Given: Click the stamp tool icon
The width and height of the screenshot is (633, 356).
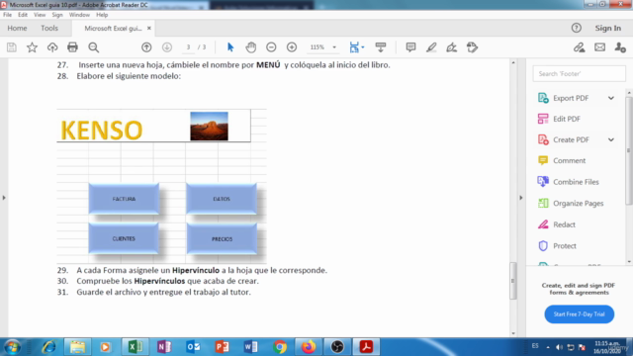Looking at the screenshot, I should (x=472, y=47).
